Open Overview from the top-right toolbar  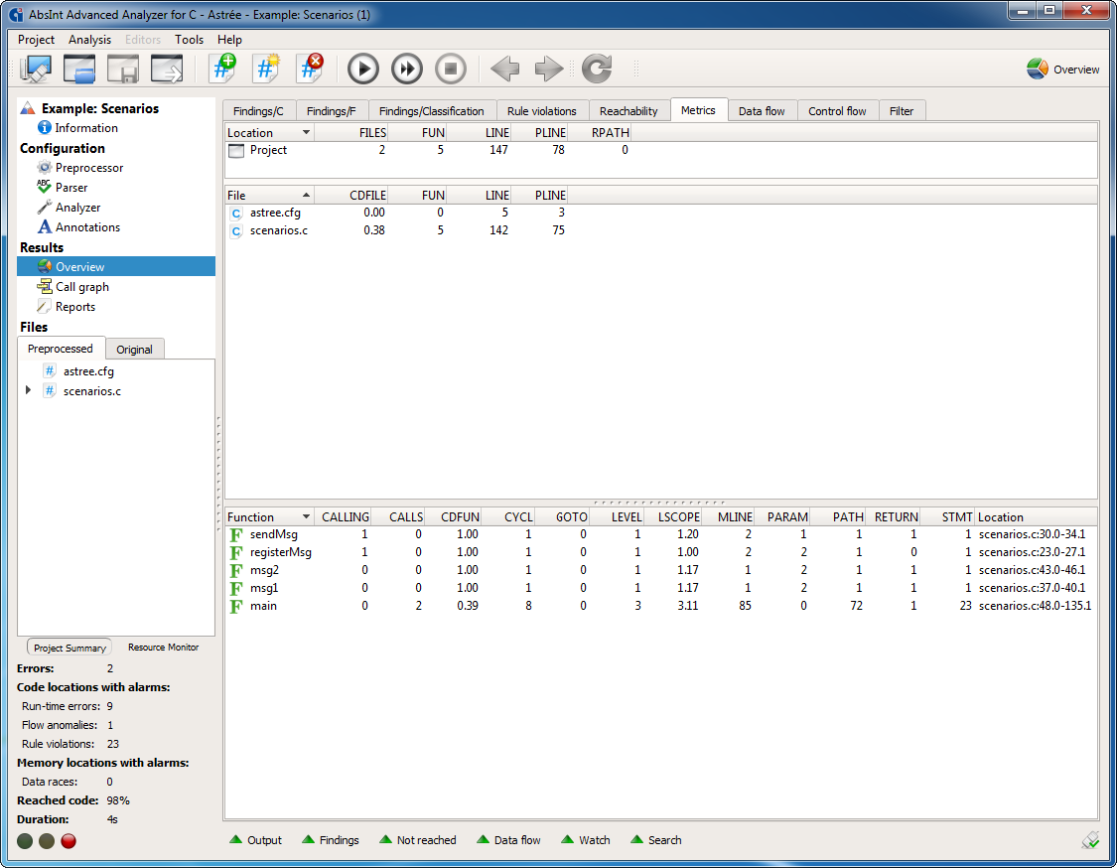coord(1062,70)
